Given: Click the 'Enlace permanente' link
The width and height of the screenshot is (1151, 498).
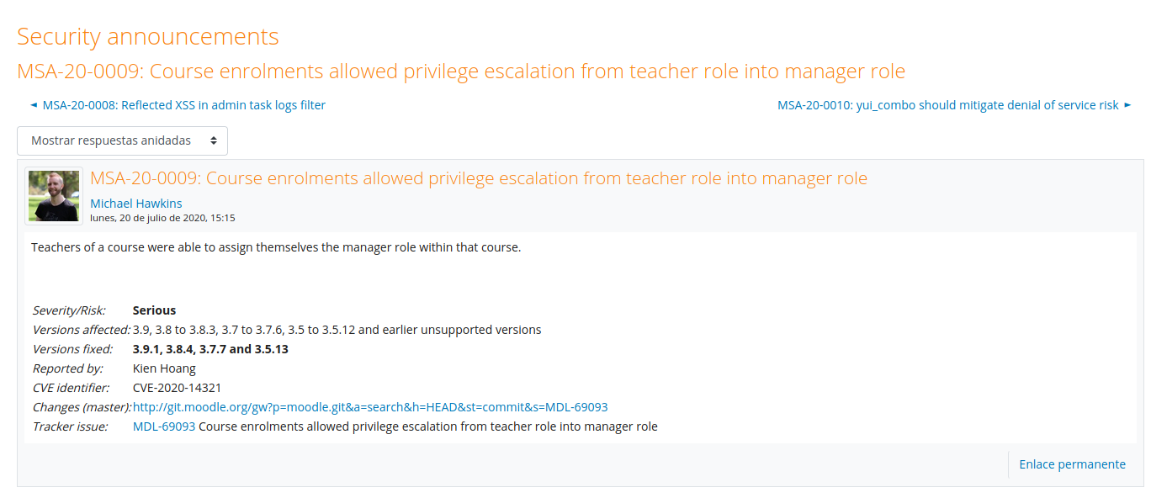Looking at the screenshot, I should [x=1072, y=464].
